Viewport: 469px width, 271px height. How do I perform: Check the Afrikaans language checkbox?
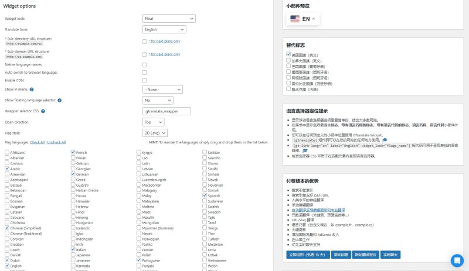tap(7, 152)
